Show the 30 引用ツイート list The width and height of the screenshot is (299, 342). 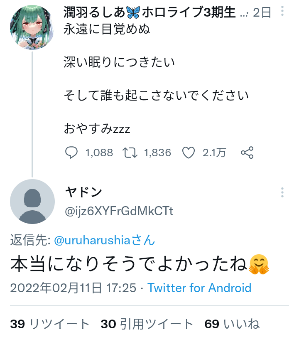pos(147,324)
